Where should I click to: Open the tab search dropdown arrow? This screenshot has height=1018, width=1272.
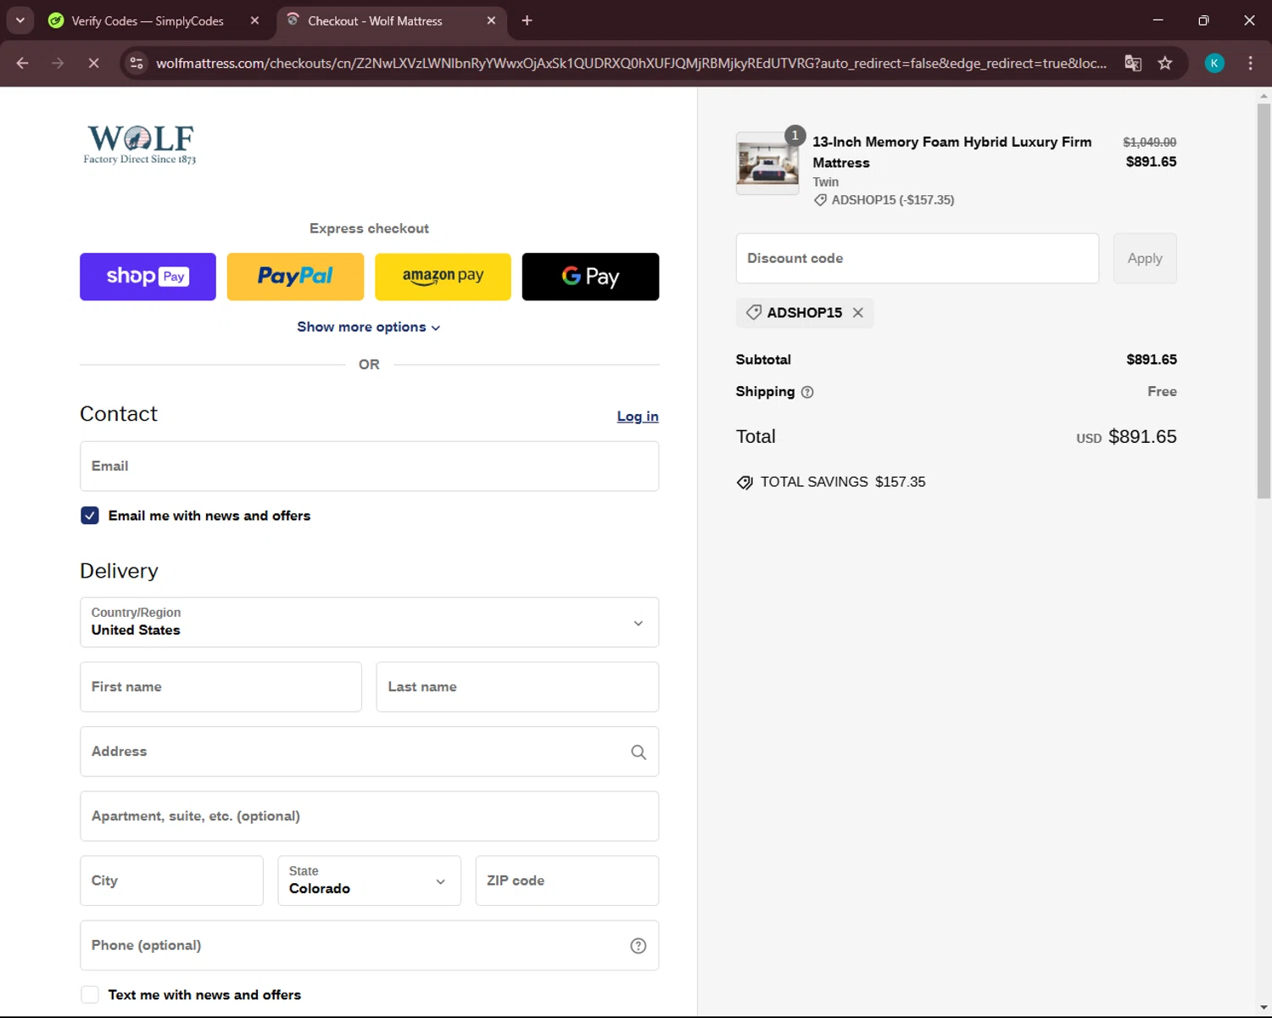[x=20, y=20]
